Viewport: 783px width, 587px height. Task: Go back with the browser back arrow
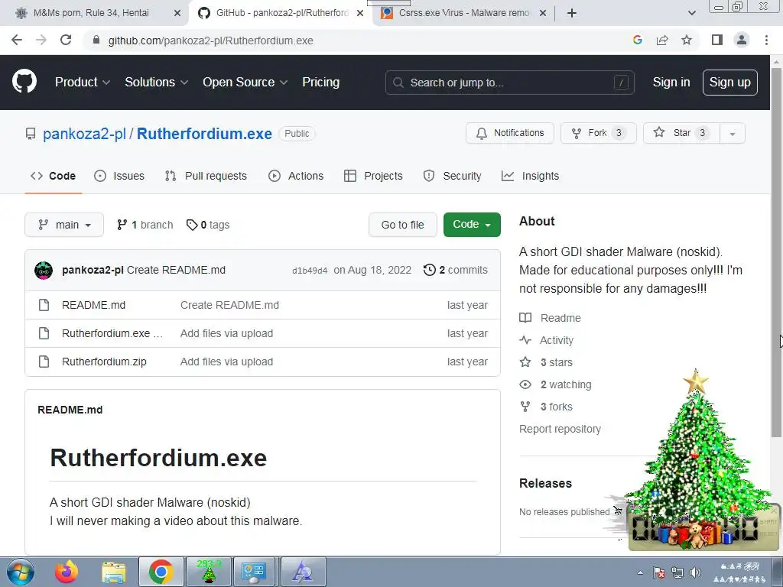[17, 41]
